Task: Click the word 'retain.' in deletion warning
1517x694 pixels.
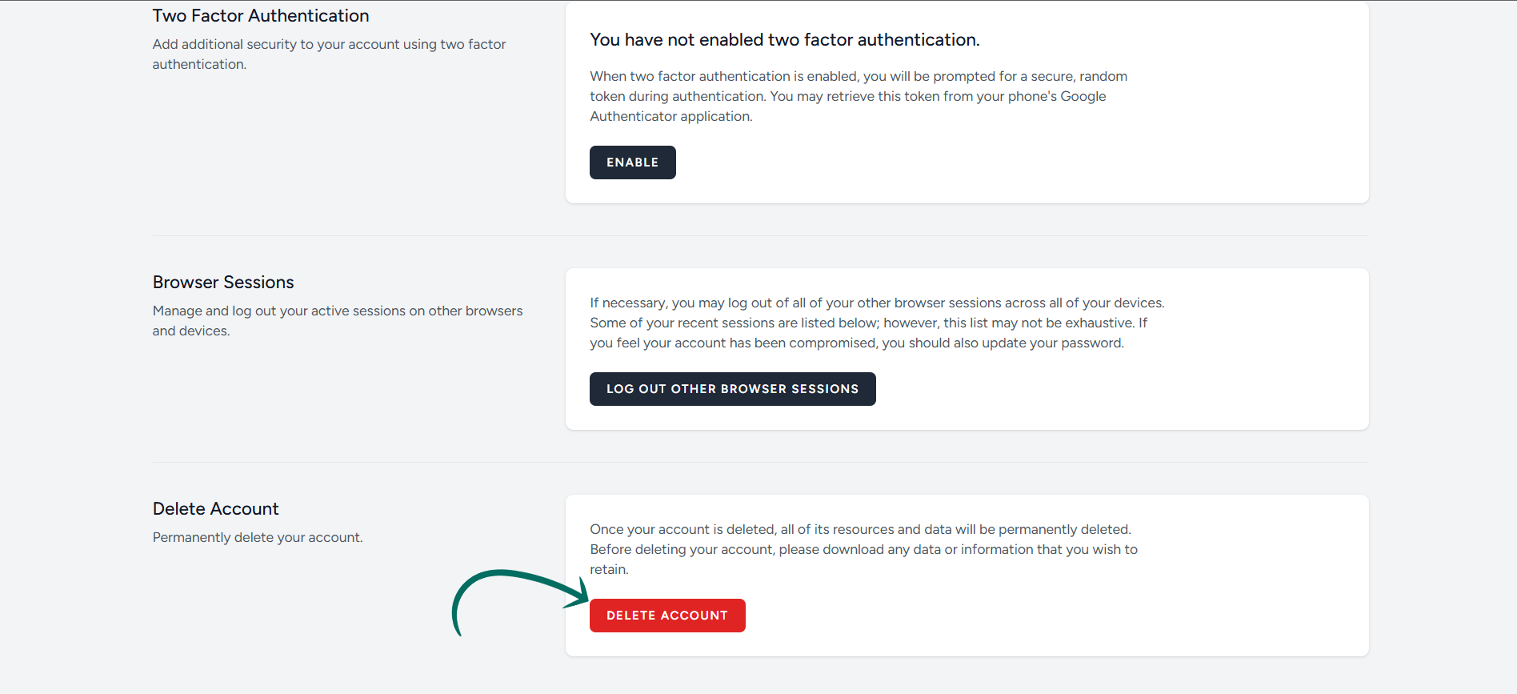Action: point(609,570)
